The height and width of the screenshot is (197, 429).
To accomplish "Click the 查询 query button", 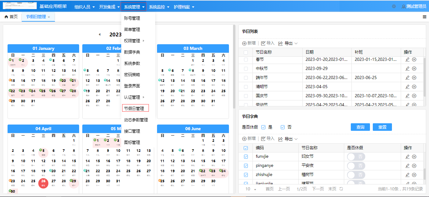I will tap(360, 127).
